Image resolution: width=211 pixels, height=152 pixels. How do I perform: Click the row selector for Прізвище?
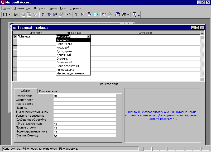pyautogui.click(x=15, y=36)
